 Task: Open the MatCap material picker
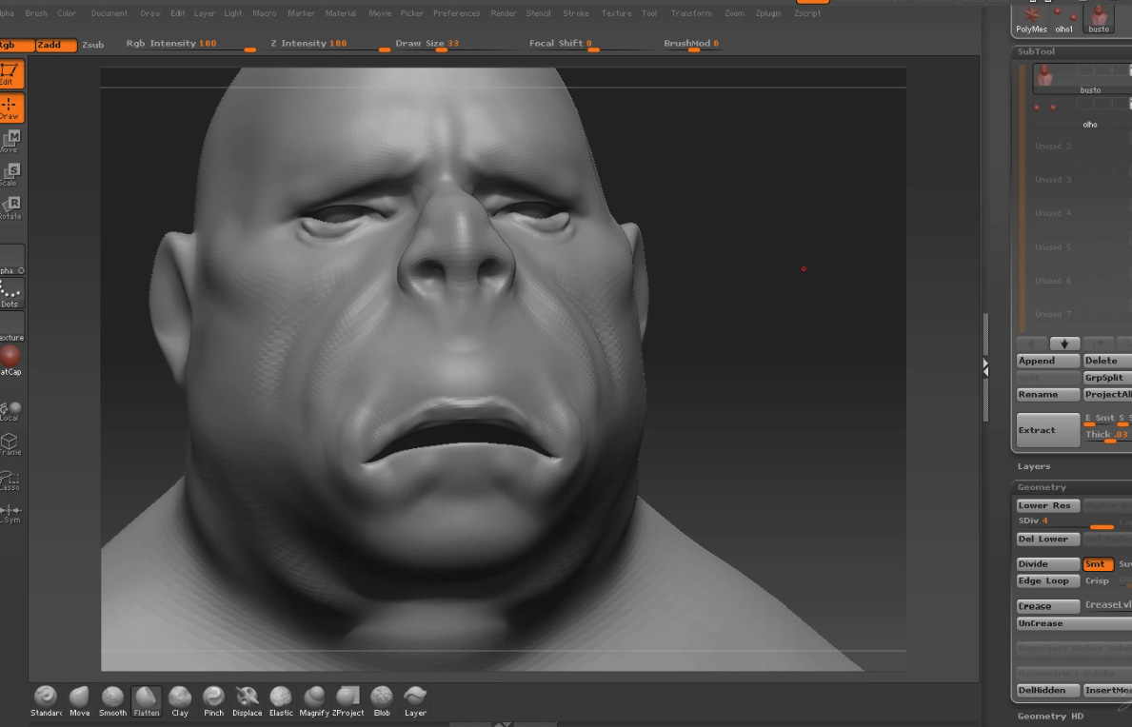pyautogui.click(x=10, y=359)
